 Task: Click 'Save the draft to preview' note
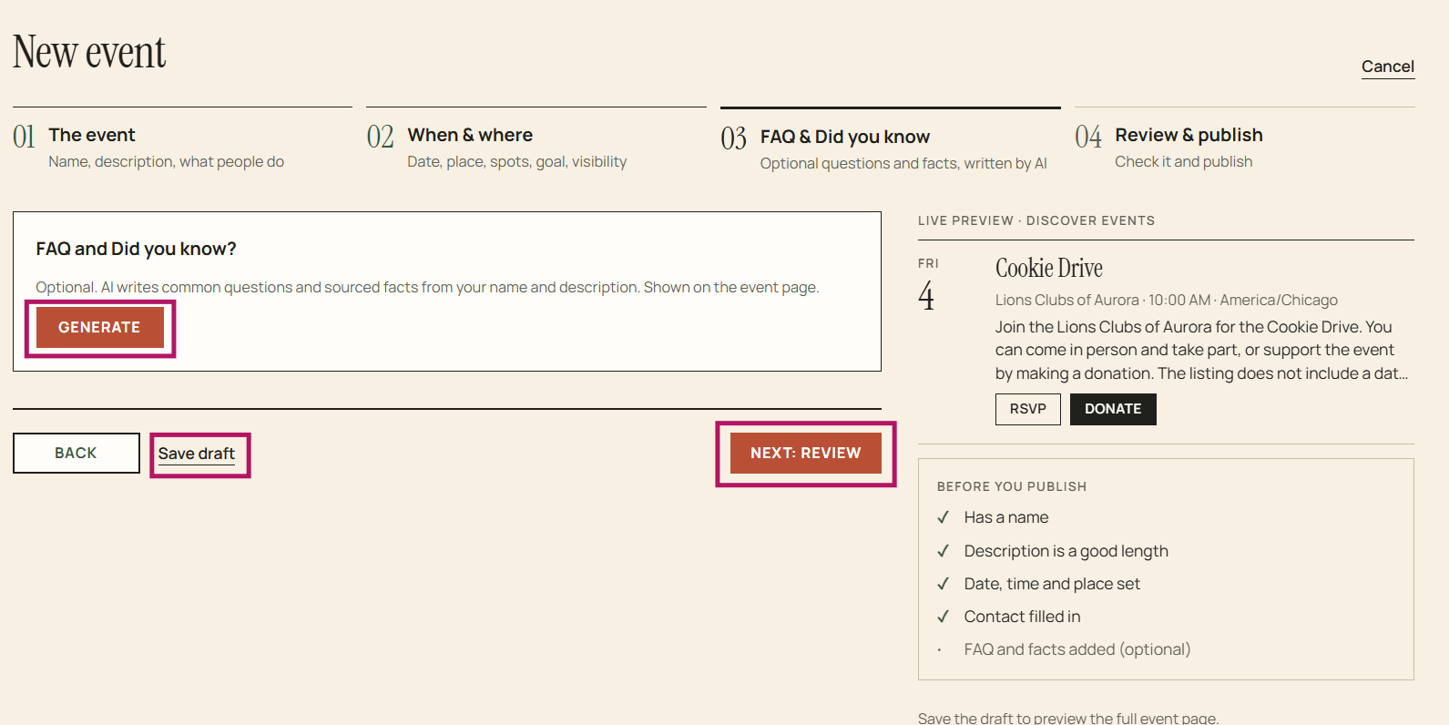pyautogui.click(x=1067, y=718)
